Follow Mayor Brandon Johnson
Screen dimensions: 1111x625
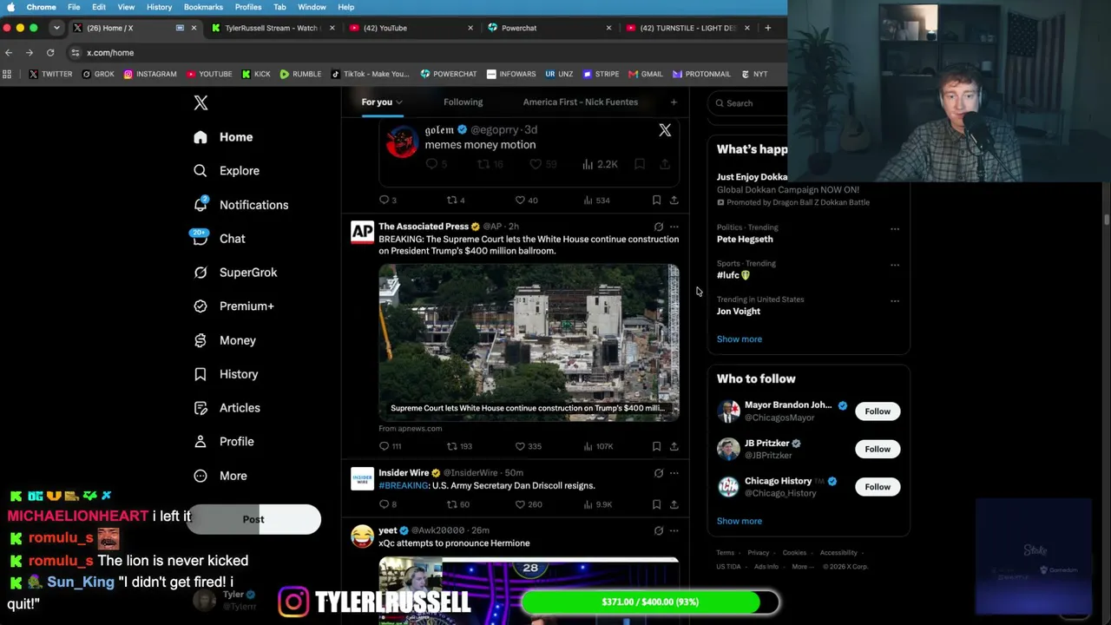(878, 411)
